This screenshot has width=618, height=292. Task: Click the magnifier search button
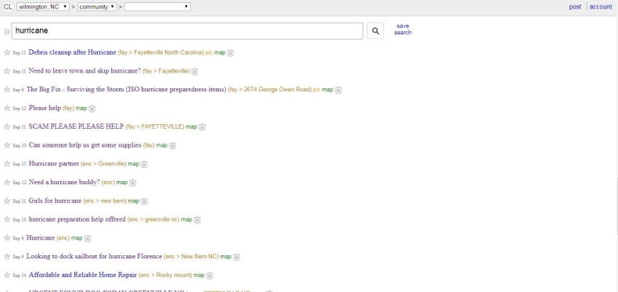point(375,31)
